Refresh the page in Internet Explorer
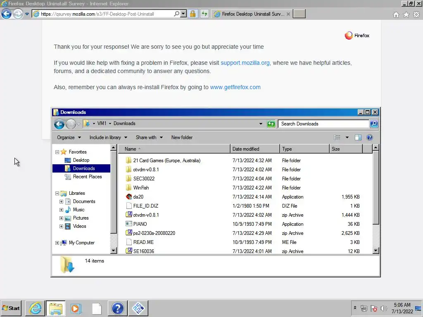Screen dimensions: 423x317 (x=204, y=14)
